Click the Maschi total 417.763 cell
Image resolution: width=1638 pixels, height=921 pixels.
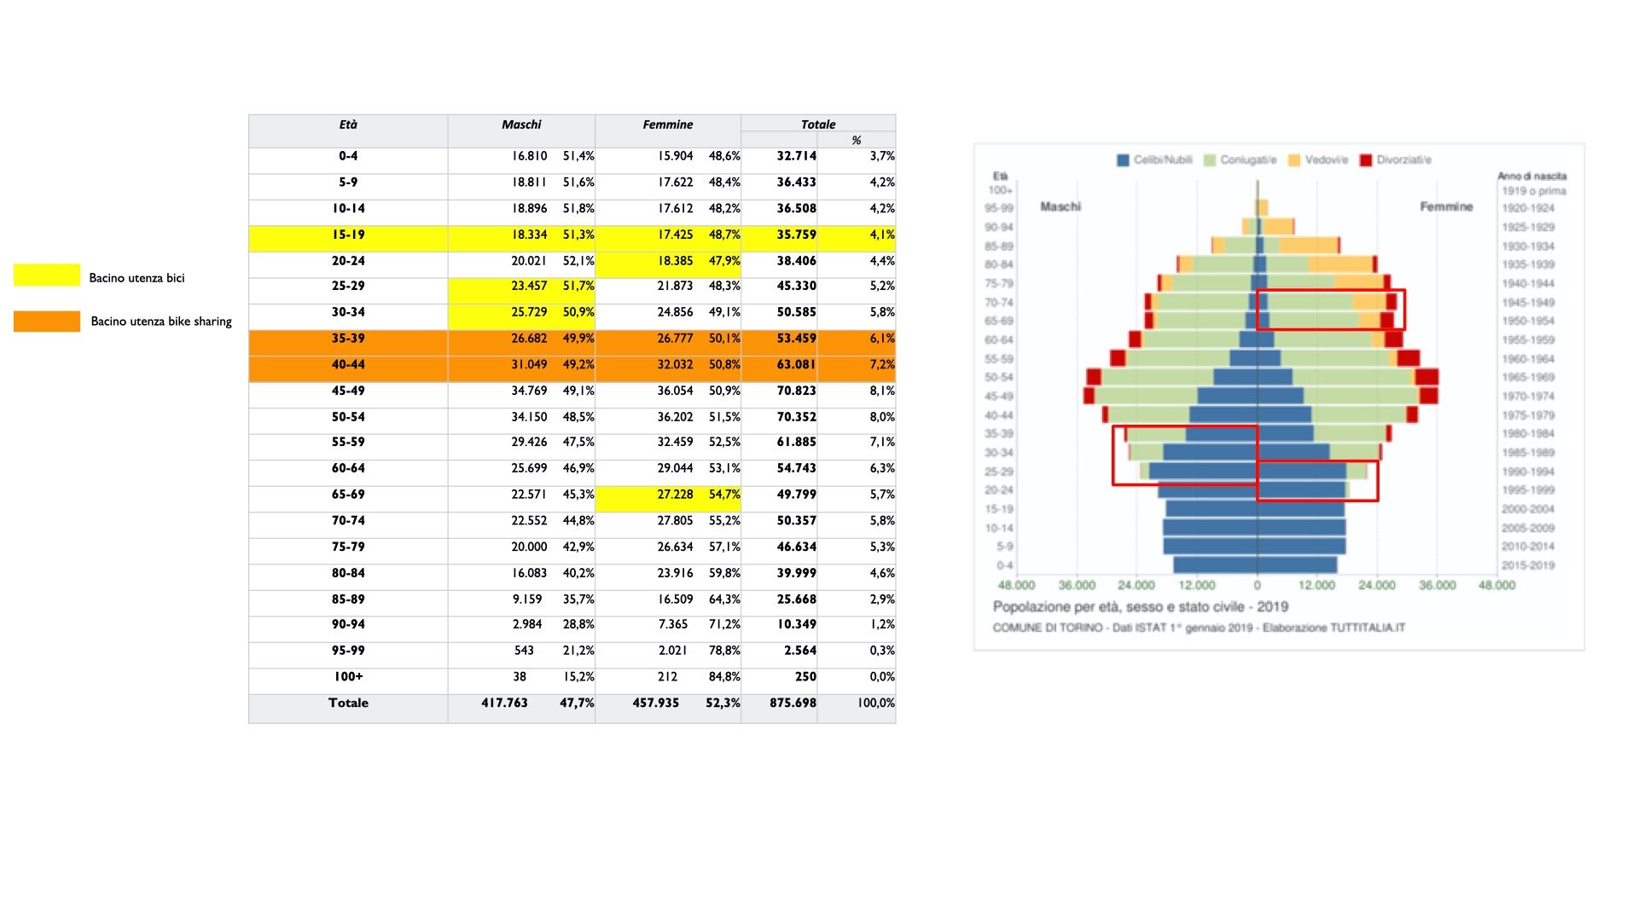[504, 703]
